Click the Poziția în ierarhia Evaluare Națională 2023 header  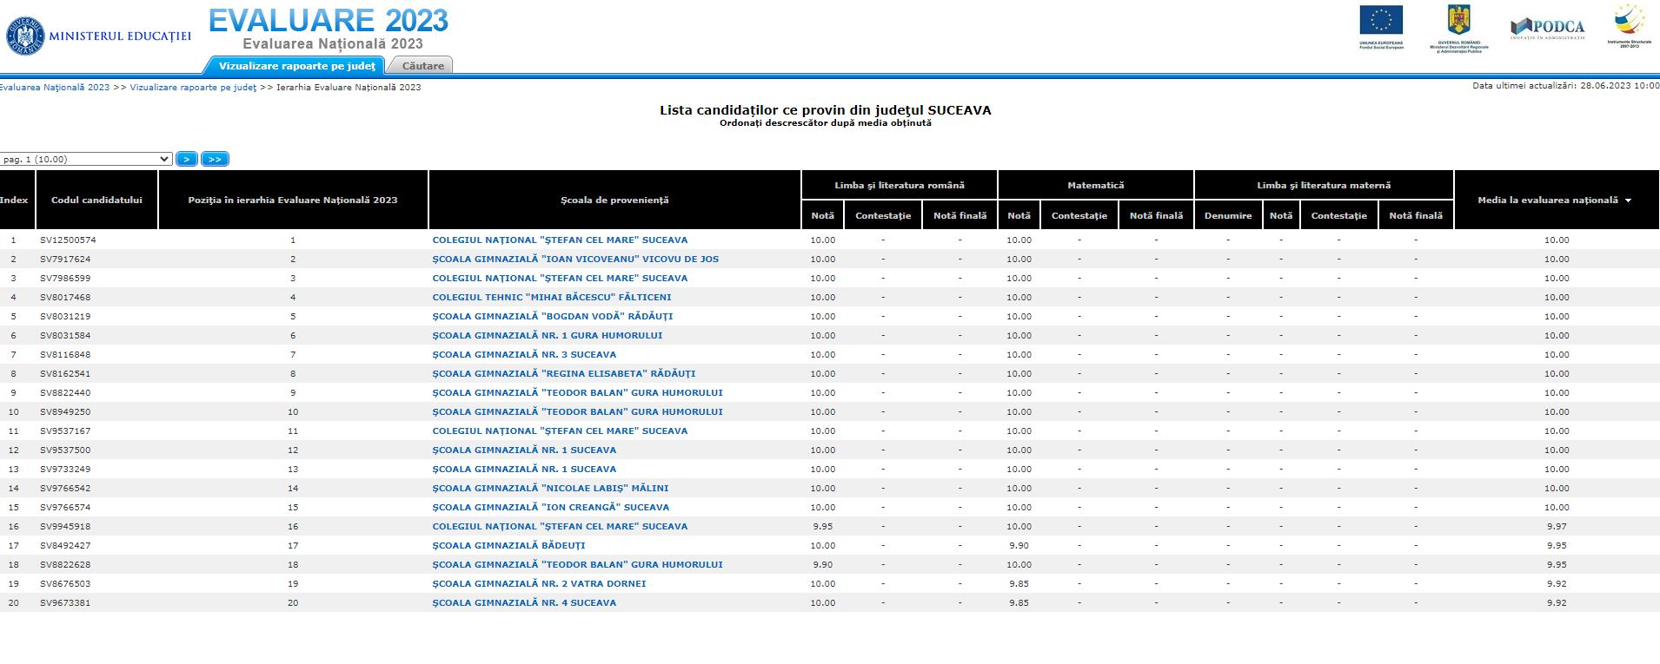click(293, 200)
